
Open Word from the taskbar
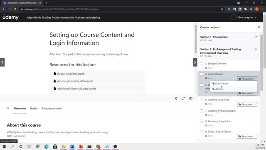pyautogui.click(x=72, y=146)
